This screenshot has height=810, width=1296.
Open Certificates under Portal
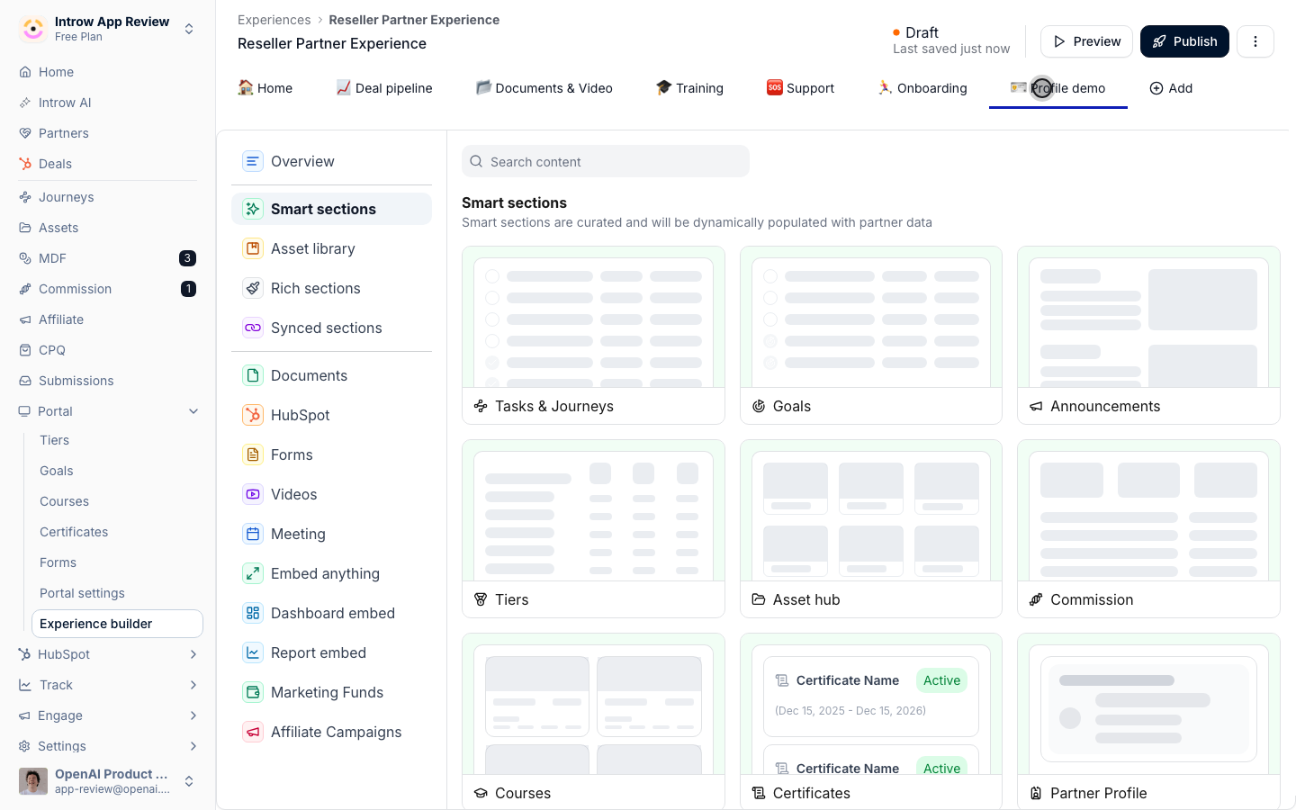point(74,532)
